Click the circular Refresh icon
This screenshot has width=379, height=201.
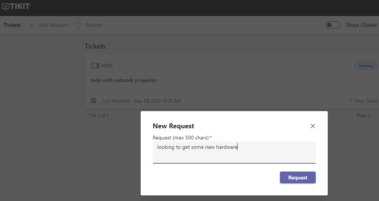tap(79, 25)
